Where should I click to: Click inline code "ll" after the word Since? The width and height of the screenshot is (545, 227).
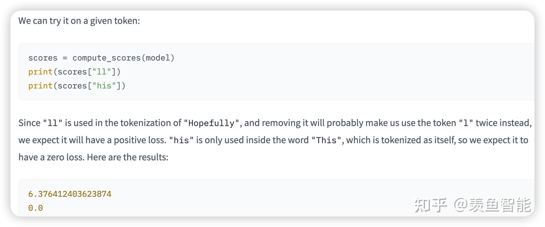tap(53, 123)
